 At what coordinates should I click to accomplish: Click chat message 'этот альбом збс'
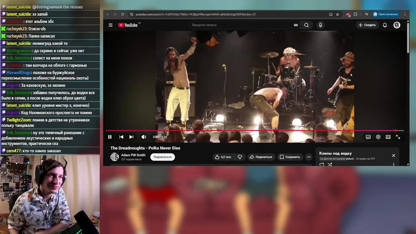39,21
